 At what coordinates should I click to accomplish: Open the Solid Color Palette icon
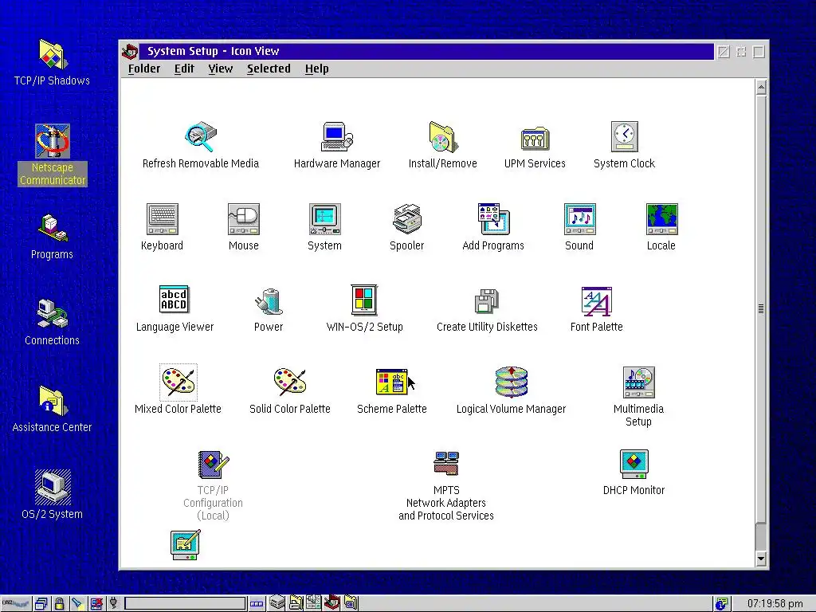290,382
